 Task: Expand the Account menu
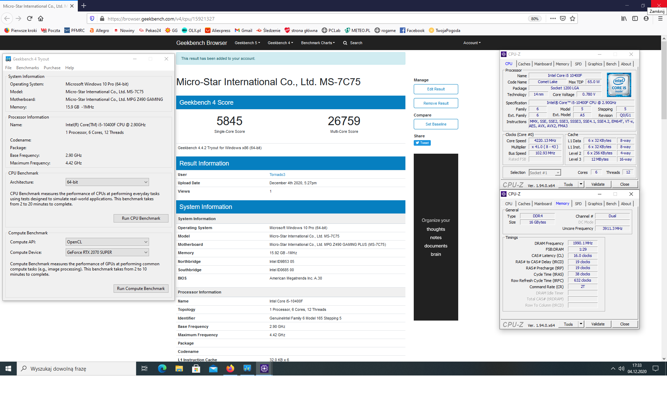point(472,43)
